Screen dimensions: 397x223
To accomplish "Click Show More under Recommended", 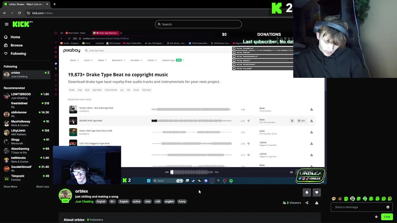I will tap(11, 187).
